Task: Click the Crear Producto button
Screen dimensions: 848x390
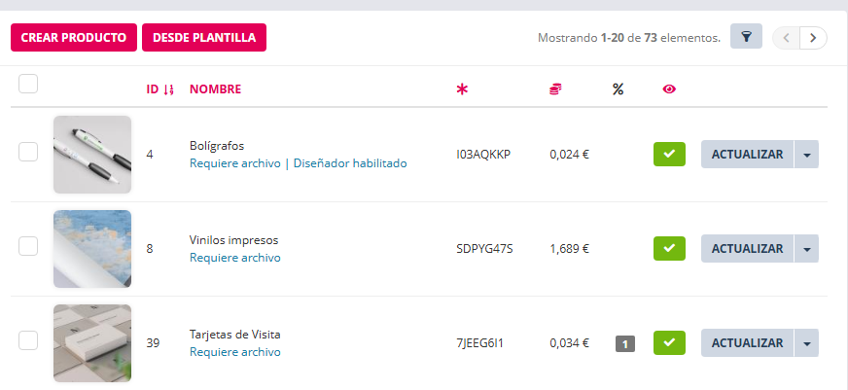Action: pos(74,38)
